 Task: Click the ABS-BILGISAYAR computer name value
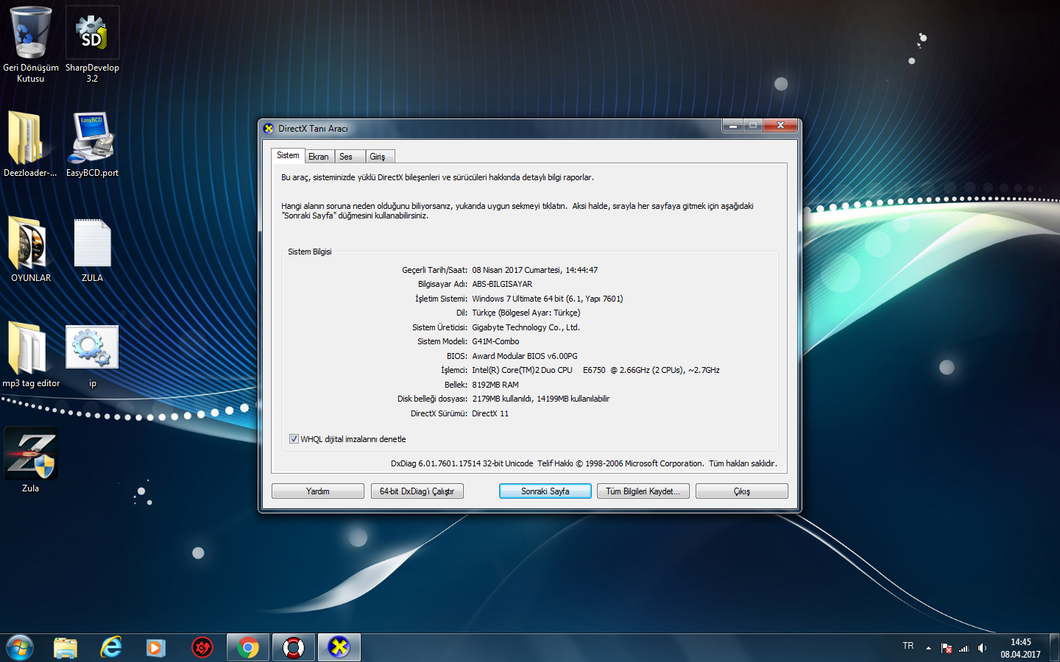coord(502,284)
